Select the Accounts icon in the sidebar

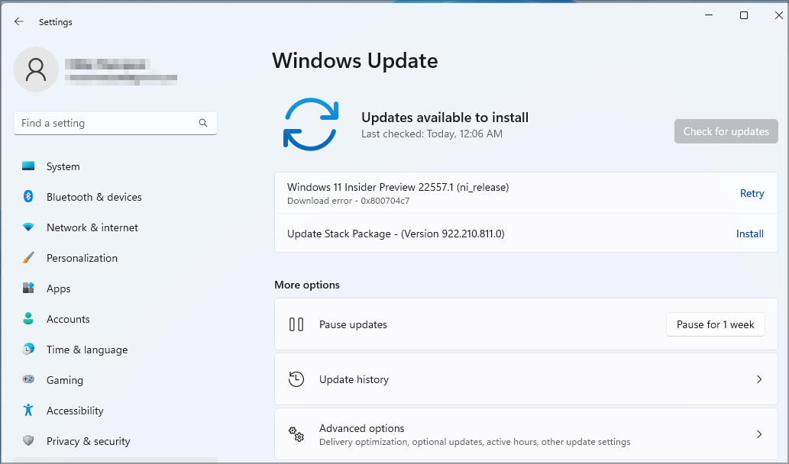pos(27,319)
